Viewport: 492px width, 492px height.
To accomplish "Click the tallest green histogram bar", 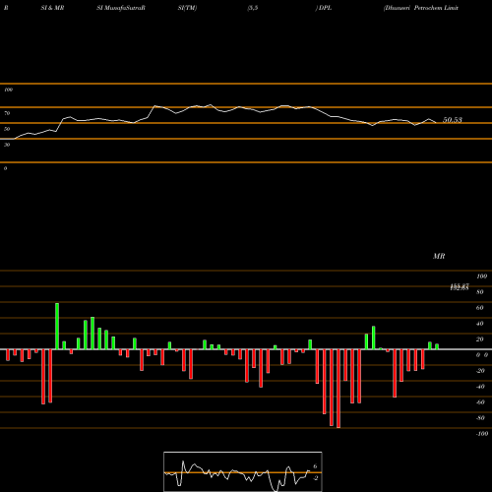I will click(57, 327).
